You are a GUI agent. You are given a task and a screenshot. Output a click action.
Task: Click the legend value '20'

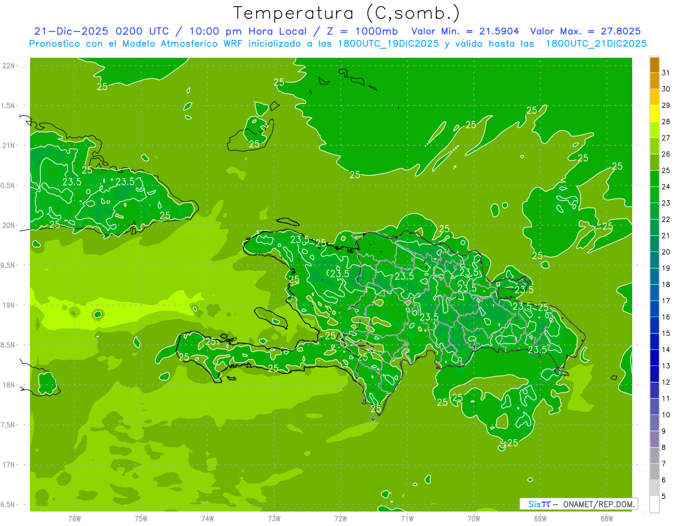click(x=666, y=251)
